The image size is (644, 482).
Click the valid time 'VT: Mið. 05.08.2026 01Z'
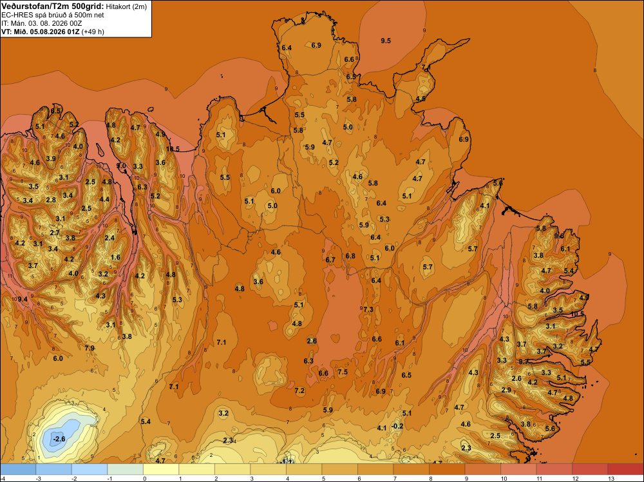41,32
